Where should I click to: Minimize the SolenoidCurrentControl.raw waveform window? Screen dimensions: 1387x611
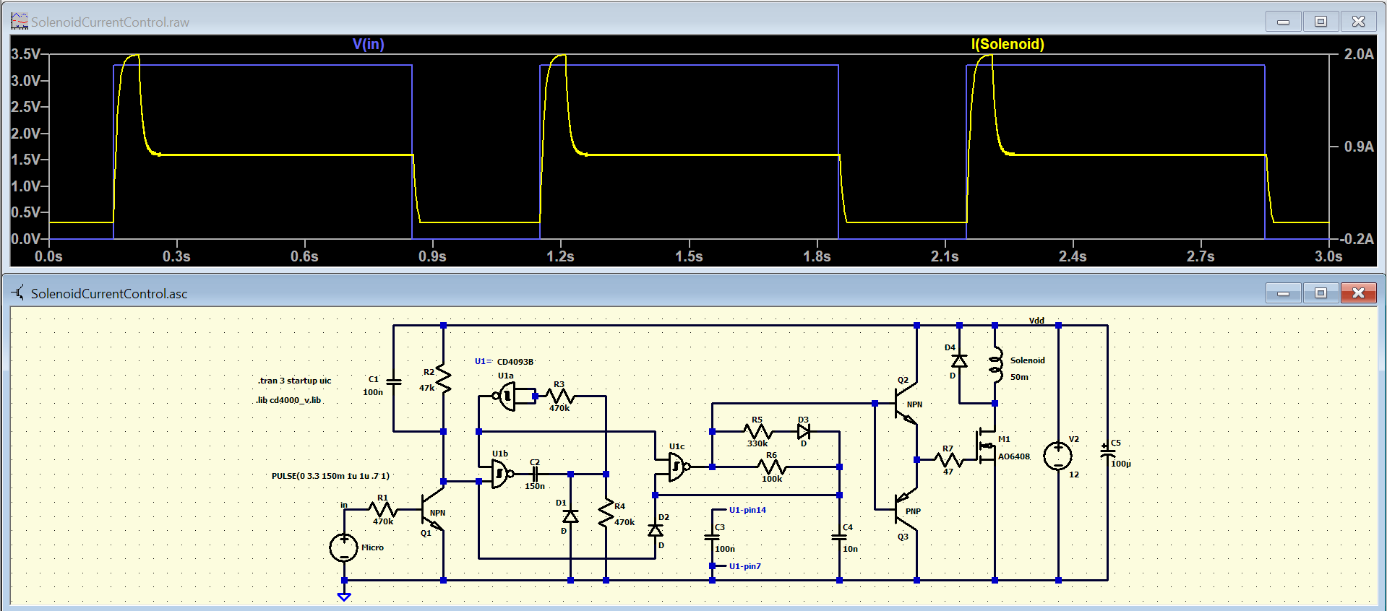(x=1283, y=22)
